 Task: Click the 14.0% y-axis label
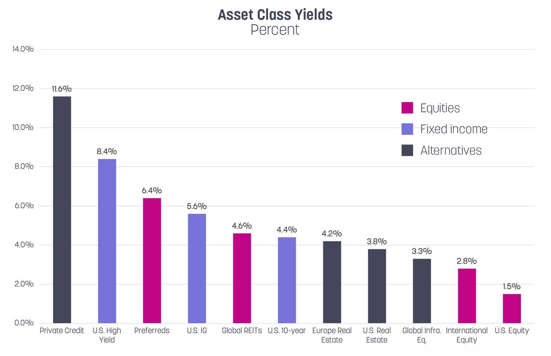click(x=23, y=49)
